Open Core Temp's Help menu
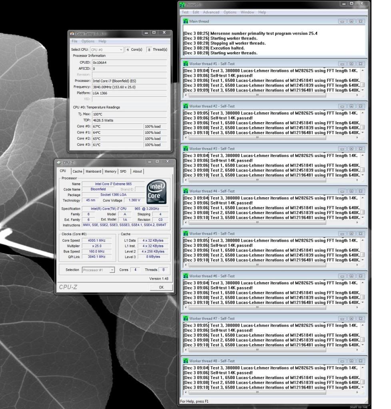 tap(102, 41)
